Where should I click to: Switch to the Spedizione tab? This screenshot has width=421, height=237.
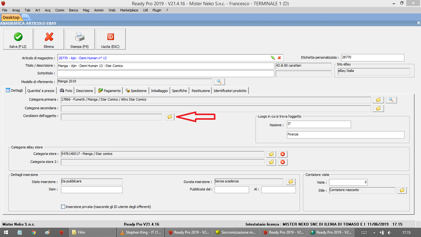coord(136,91)
